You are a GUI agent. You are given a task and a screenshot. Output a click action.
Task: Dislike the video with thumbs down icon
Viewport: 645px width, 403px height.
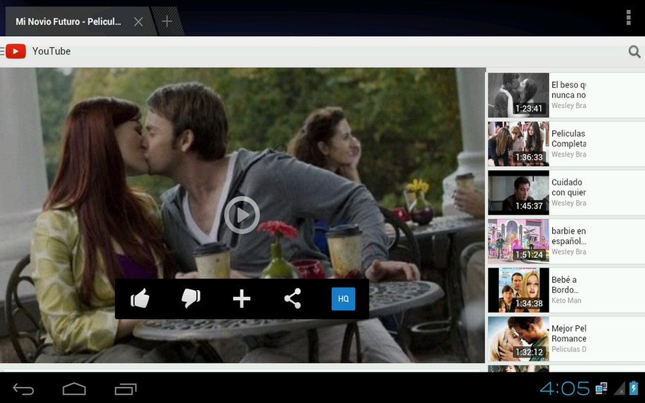(x=191, y=298)
